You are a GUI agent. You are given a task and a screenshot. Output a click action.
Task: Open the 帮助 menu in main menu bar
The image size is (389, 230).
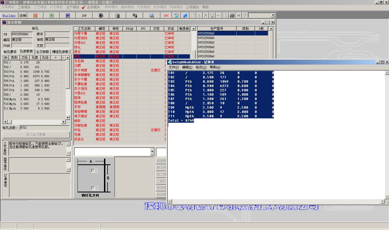(205, 7)
